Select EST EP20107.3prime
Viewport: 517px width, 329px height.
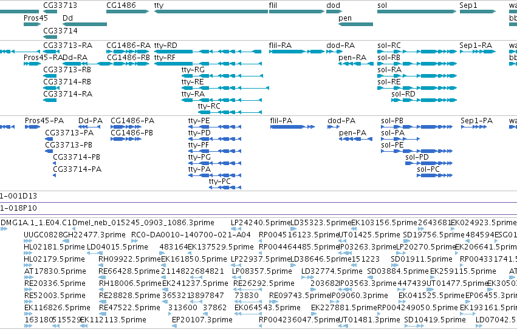[202, 320]
